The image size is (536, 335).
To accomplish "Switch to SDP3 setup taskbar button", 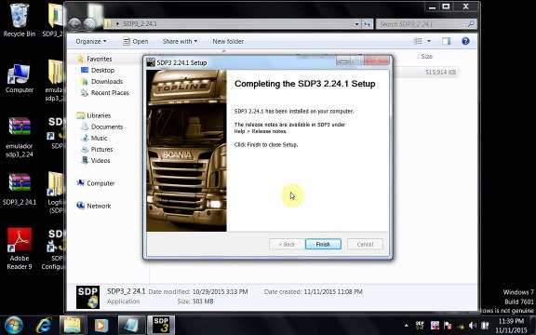I will (x=161, y=325).
